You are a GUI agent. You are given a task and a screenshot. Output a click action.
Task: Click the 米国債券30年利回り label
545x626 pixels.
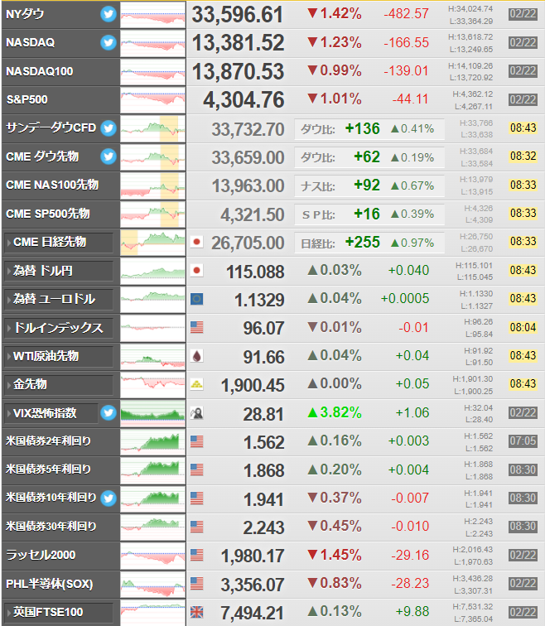click(51, 527)
